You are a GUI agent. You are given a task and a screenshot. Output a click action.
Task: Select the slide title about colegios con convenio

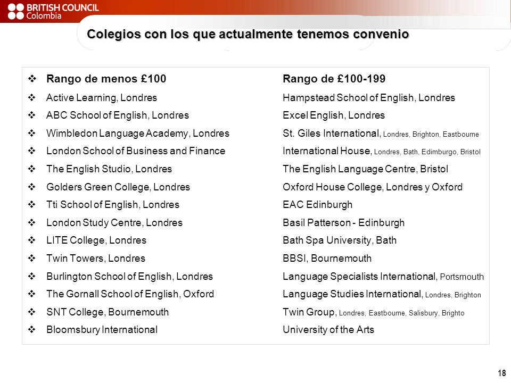coord(248,34)
